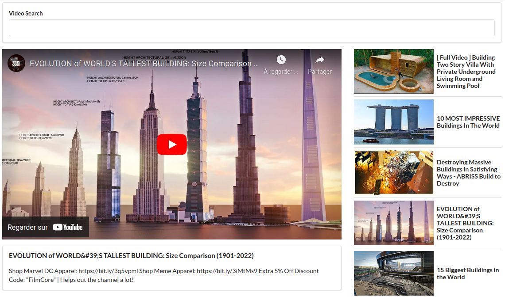The width and height of the screenshot is (505, 304).
Task: Click the Watch Later clock icon
Action: [281, 60]
